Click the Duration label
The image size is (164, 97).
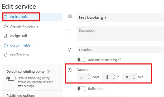pos(83,70)
